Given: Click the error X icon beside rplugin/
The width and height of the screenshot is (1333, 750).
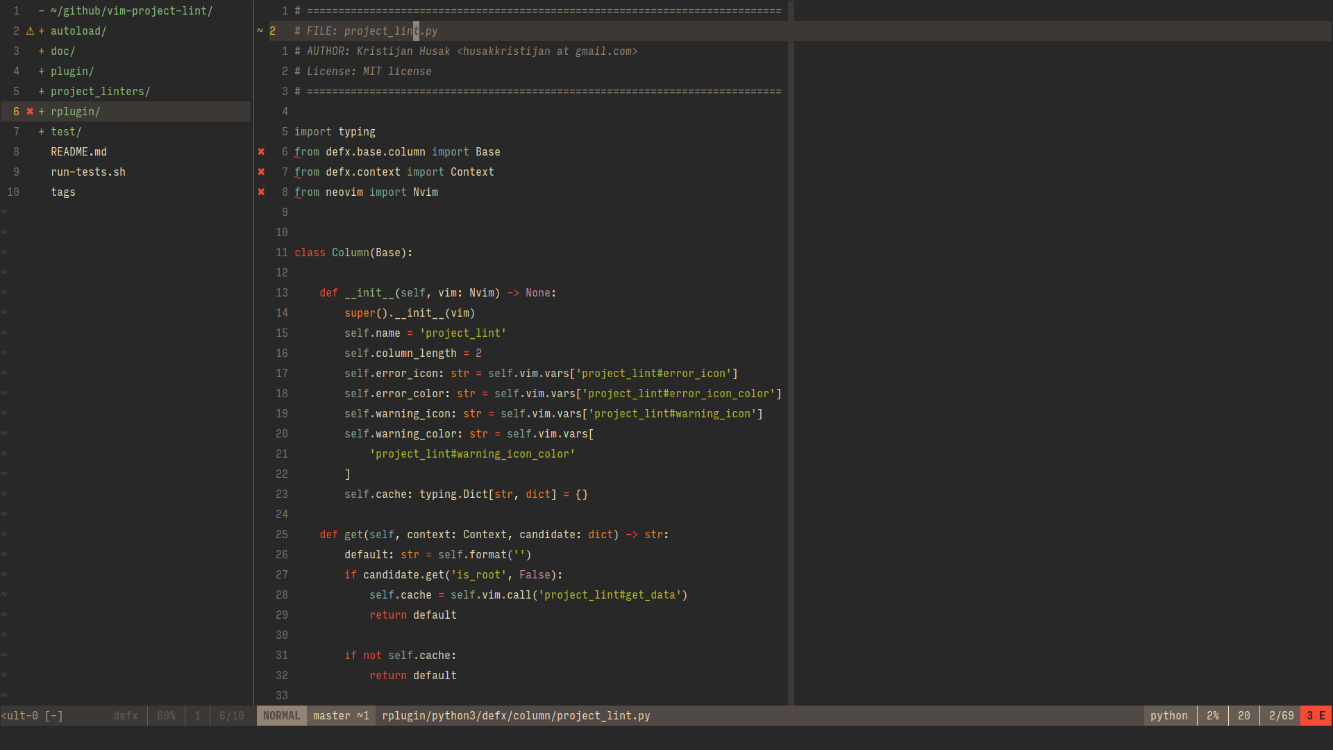Looking at the screenshot, I should tap(30, 112).
